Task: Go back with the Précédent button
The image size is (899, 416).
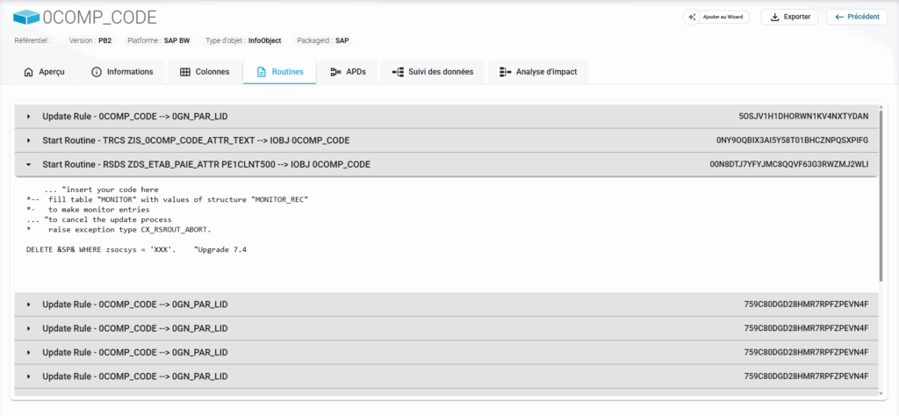Action: (x=857, y=18)
